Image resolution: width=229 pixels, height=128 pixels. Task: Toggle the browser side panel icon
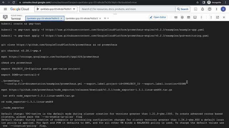[x=204, y=2]
